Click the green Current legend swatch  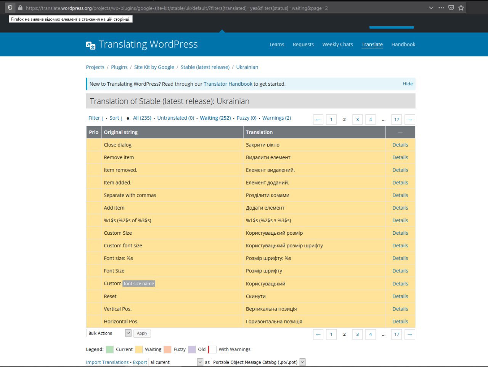109,349
